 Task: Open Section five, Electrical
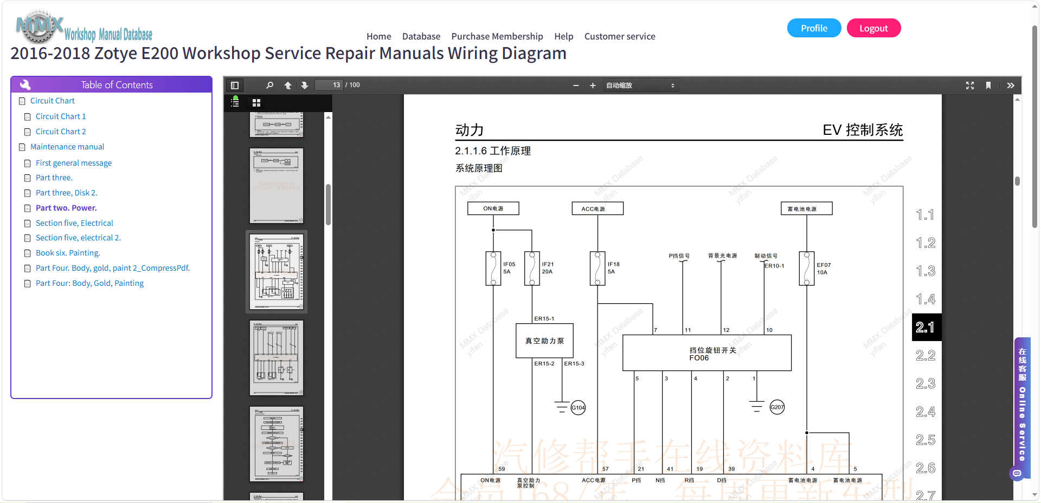[x=74, y=223]
